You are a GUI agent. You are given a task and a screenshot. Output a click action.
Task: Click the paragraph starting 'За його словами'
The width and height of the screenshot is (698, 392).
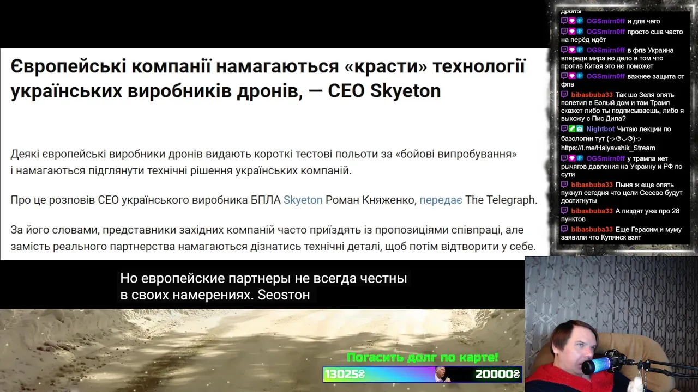273,238
